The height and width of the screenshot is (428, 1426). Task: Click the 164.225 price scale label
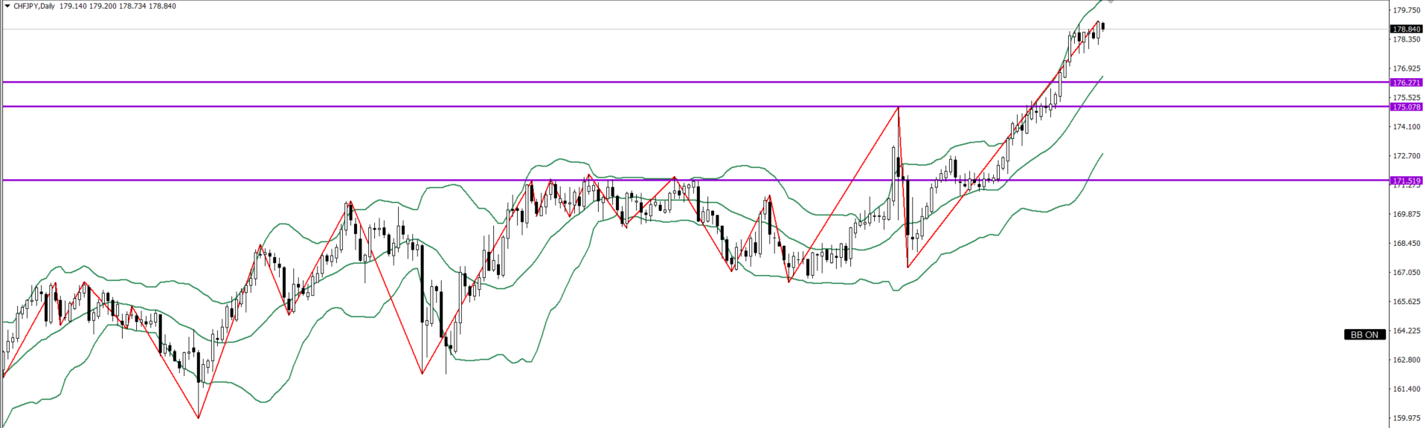point(1406,331)
